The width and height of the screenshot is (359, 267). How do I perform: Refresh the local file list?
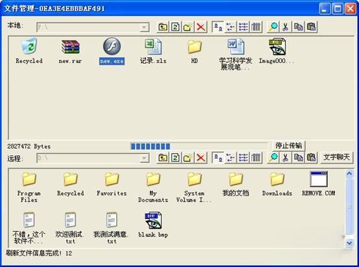[175, 27]
